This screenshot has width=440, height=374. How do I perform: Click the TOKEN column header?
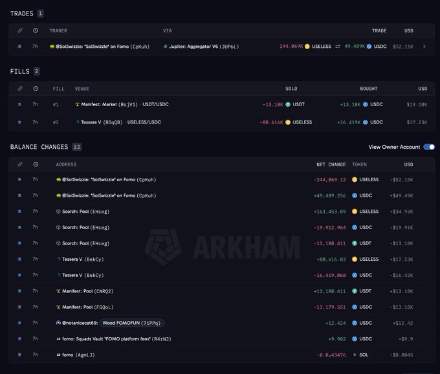click(359, 164)
